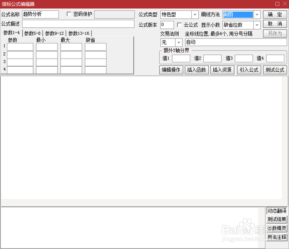
Task: Click row 1 最大 field
Action: 71,47
